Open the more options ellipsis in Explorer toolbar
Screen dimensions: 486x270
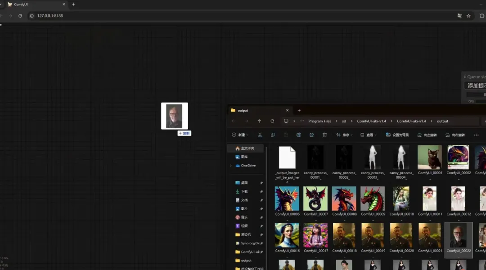tap(477, 135)
